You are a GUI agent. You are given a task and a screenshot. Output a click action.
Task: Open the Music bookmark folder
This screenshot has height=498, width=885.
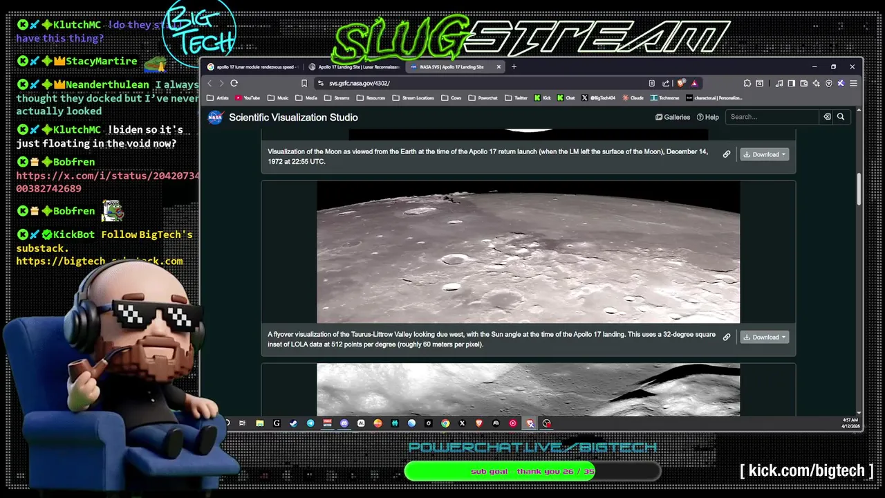278,98
